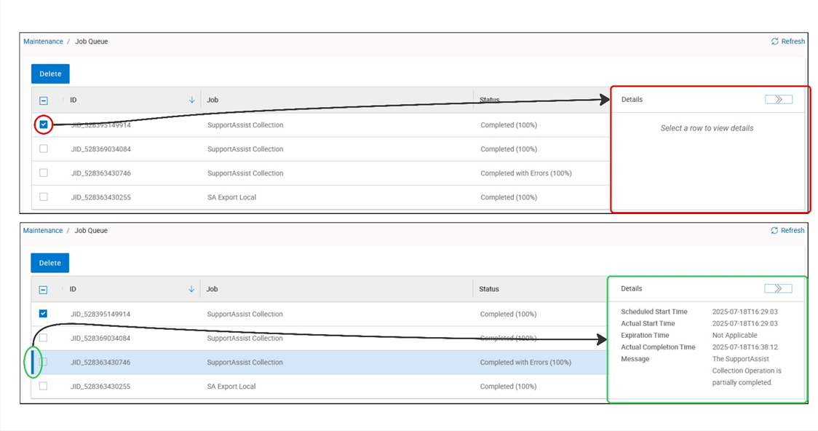
Task: Select Completed with Errors row in upper table
Action: tap(320, 173)
